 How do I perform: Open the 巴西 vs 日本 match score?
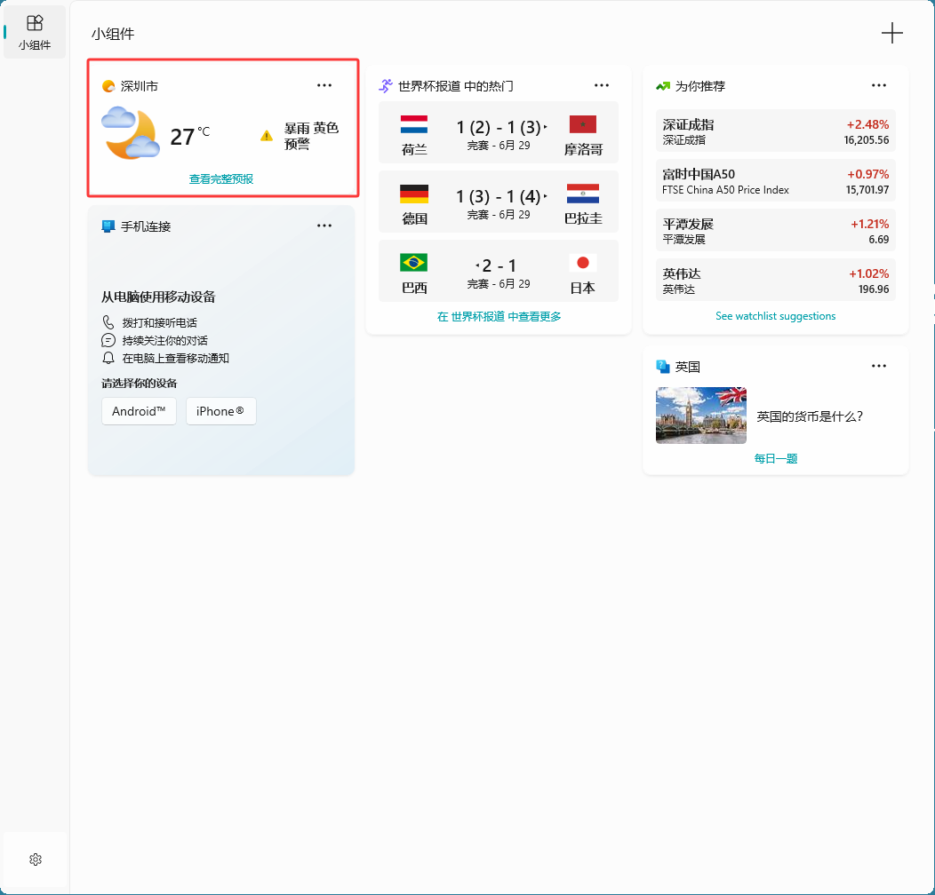pos(499,271)
